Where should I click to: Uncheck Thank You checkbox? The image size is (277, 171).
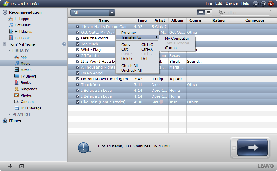tap(78, 85)
